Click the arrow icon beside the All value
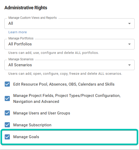 (129, 23)
